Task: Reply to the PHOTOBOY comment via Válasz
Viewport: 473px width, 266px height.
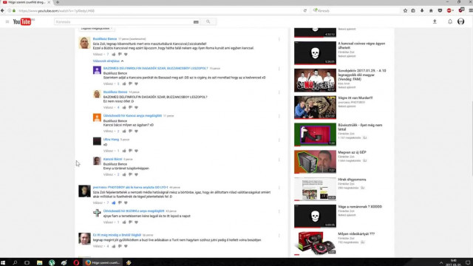Action: tap(98, 202)
